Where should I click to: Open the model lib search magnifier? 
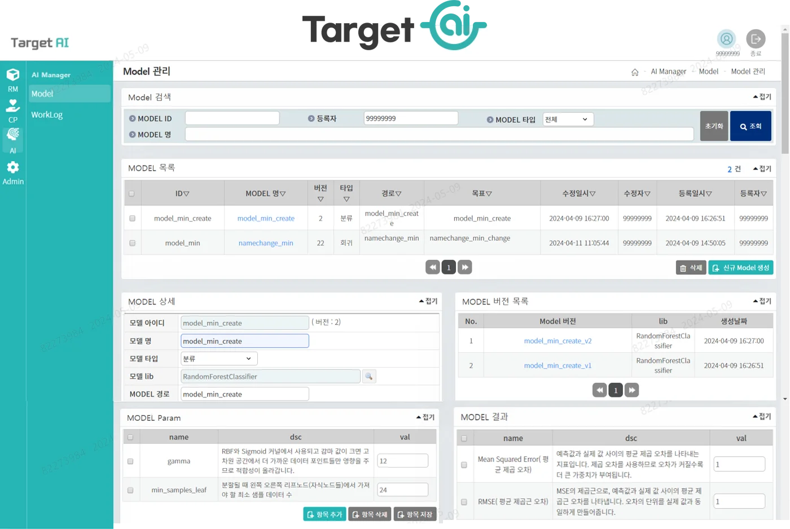[x=369, y=376]
